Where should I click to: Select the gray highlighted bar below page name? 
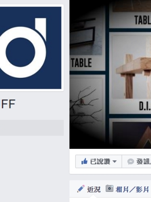click(32, 128)
